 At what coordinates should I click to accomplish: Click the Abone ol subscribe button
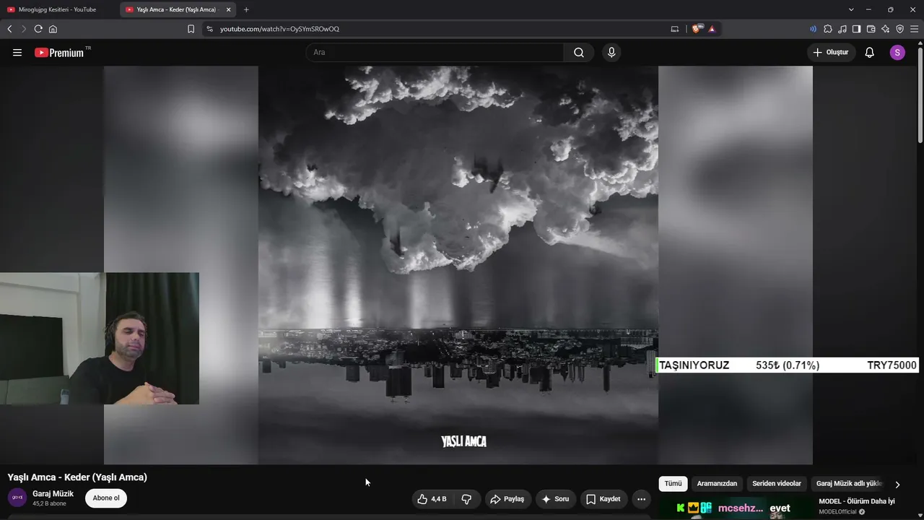coord(106,498)
